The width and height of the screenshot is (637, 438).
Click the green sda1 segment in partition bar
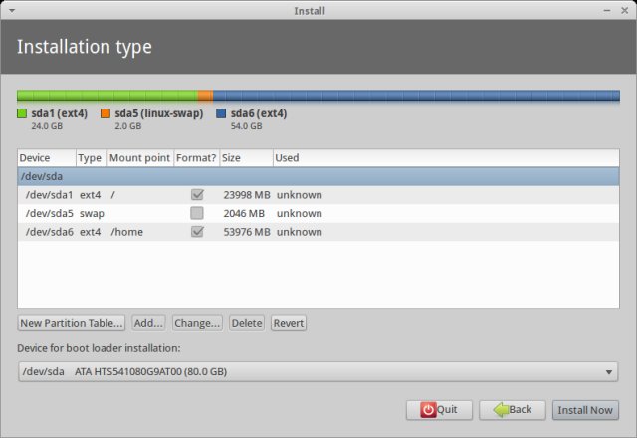(x=107, y=96)
